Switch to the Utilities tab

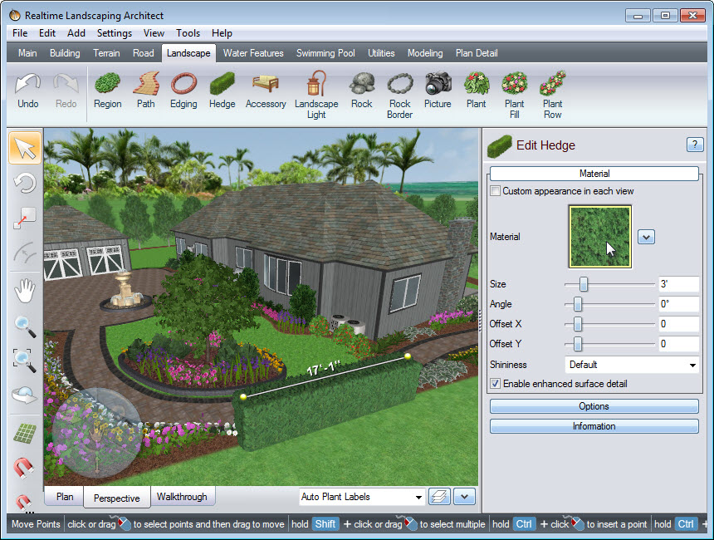click(x=381, y=53)
